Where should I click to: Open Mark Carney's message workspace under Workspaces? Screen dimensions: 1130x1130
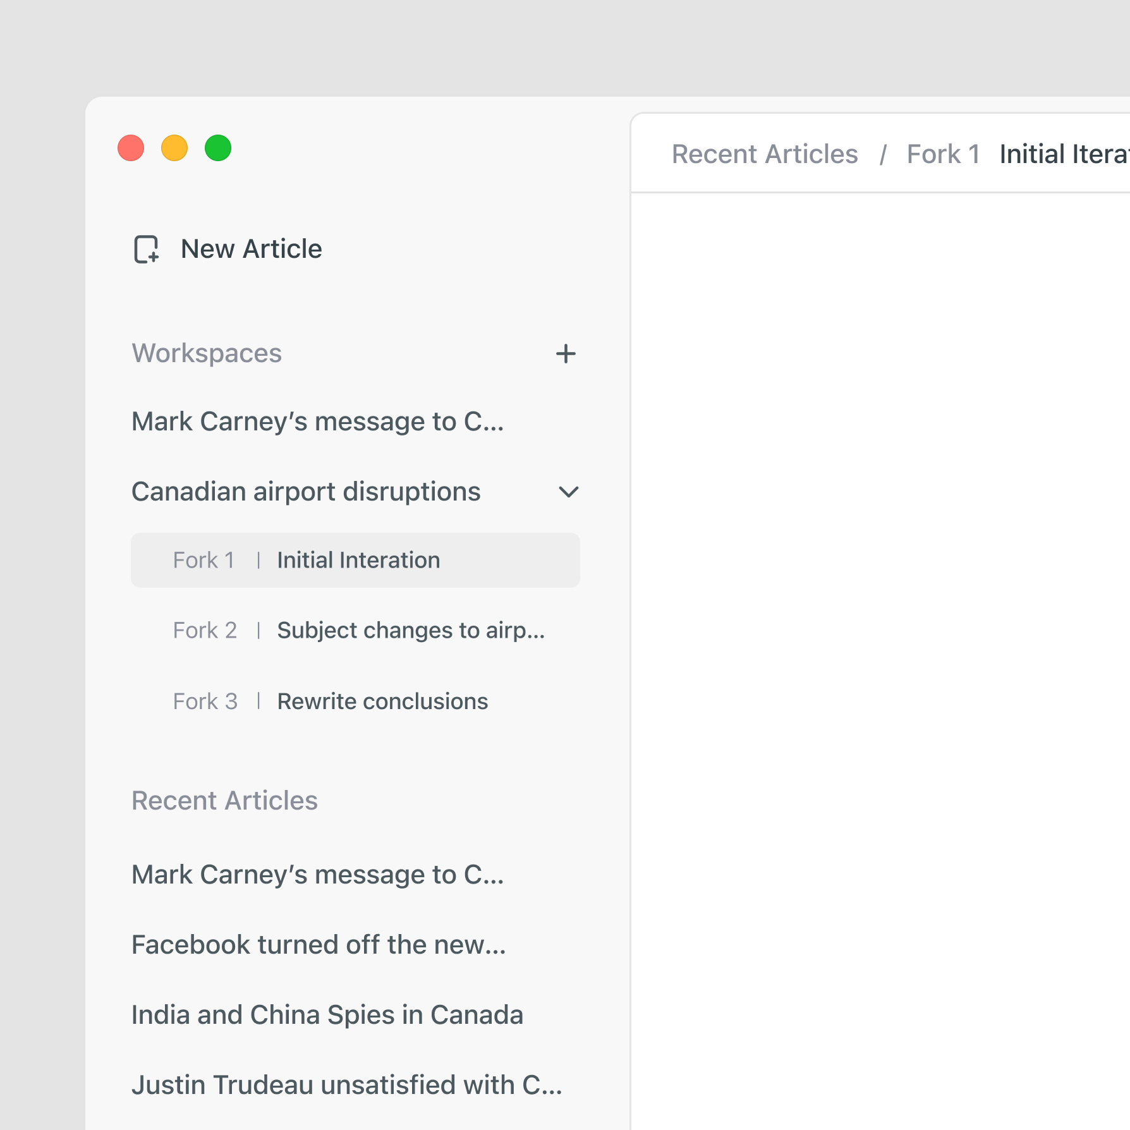317,422
